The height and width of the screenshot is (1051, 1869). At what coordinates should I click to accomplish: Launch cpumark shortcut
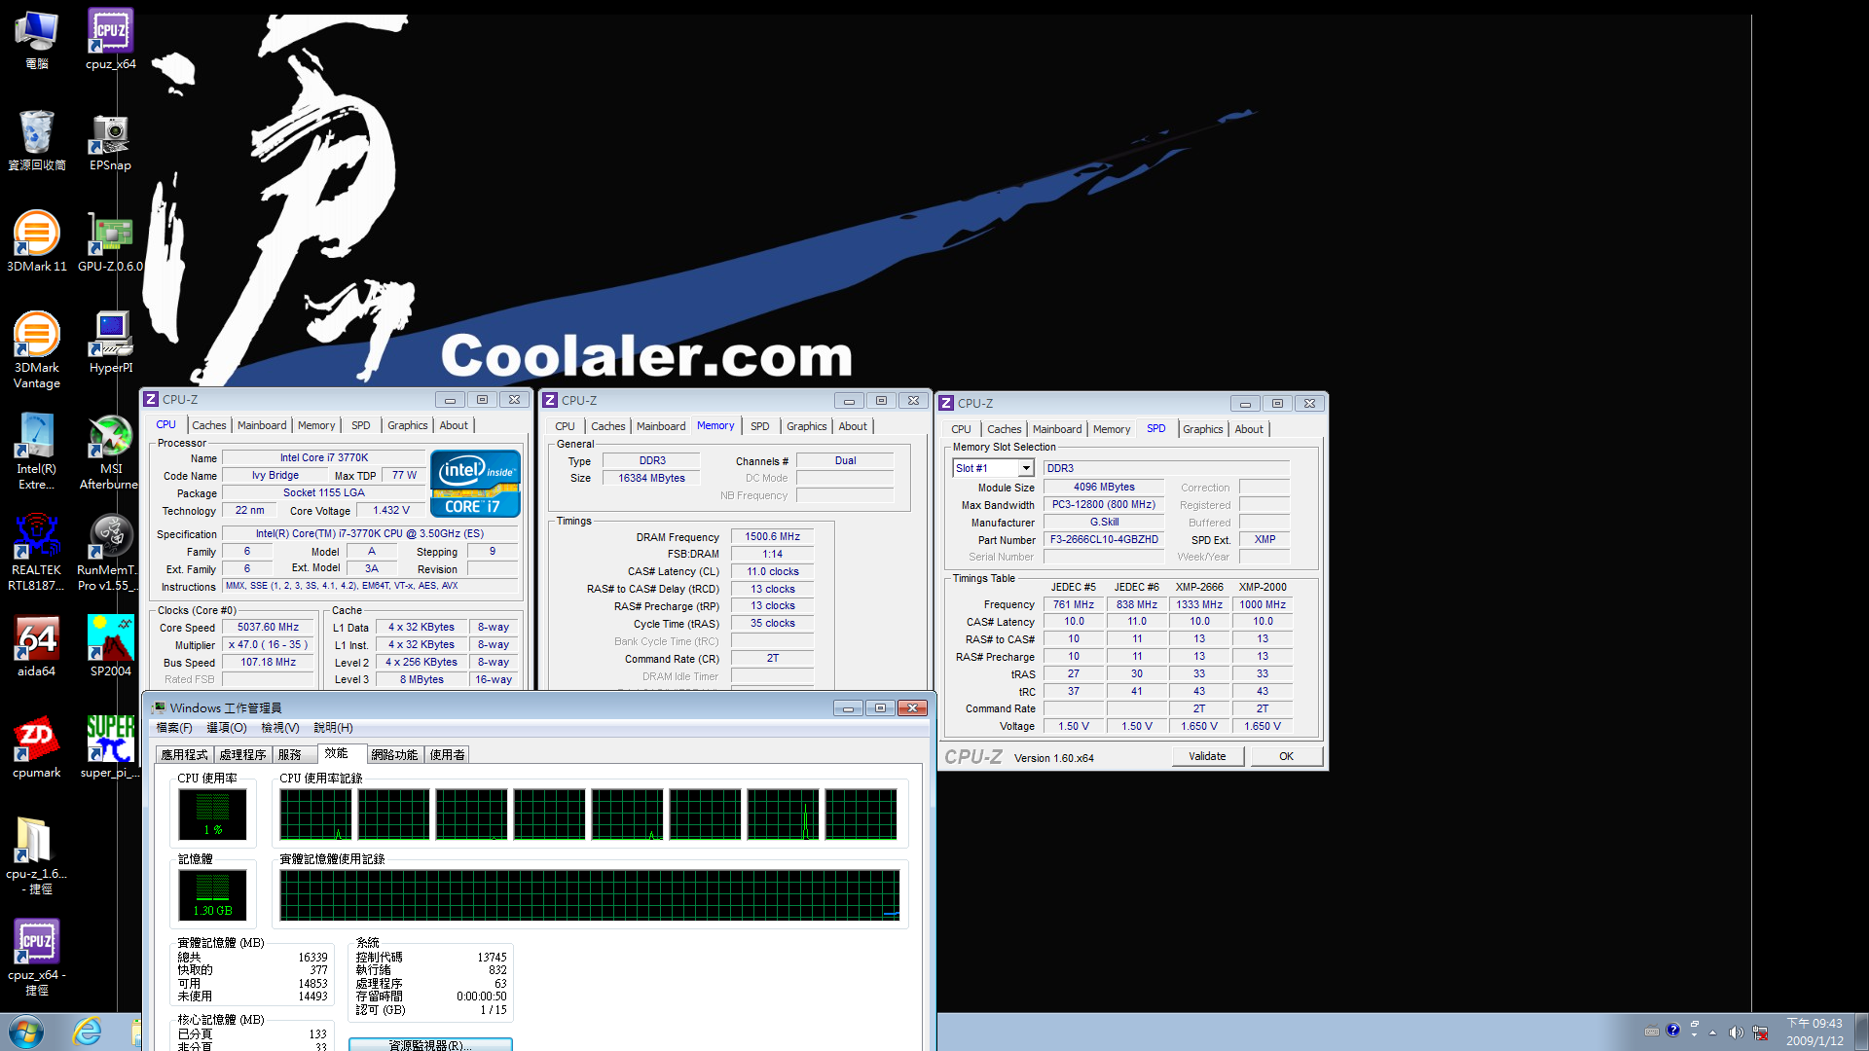click(x=36, y=747)
